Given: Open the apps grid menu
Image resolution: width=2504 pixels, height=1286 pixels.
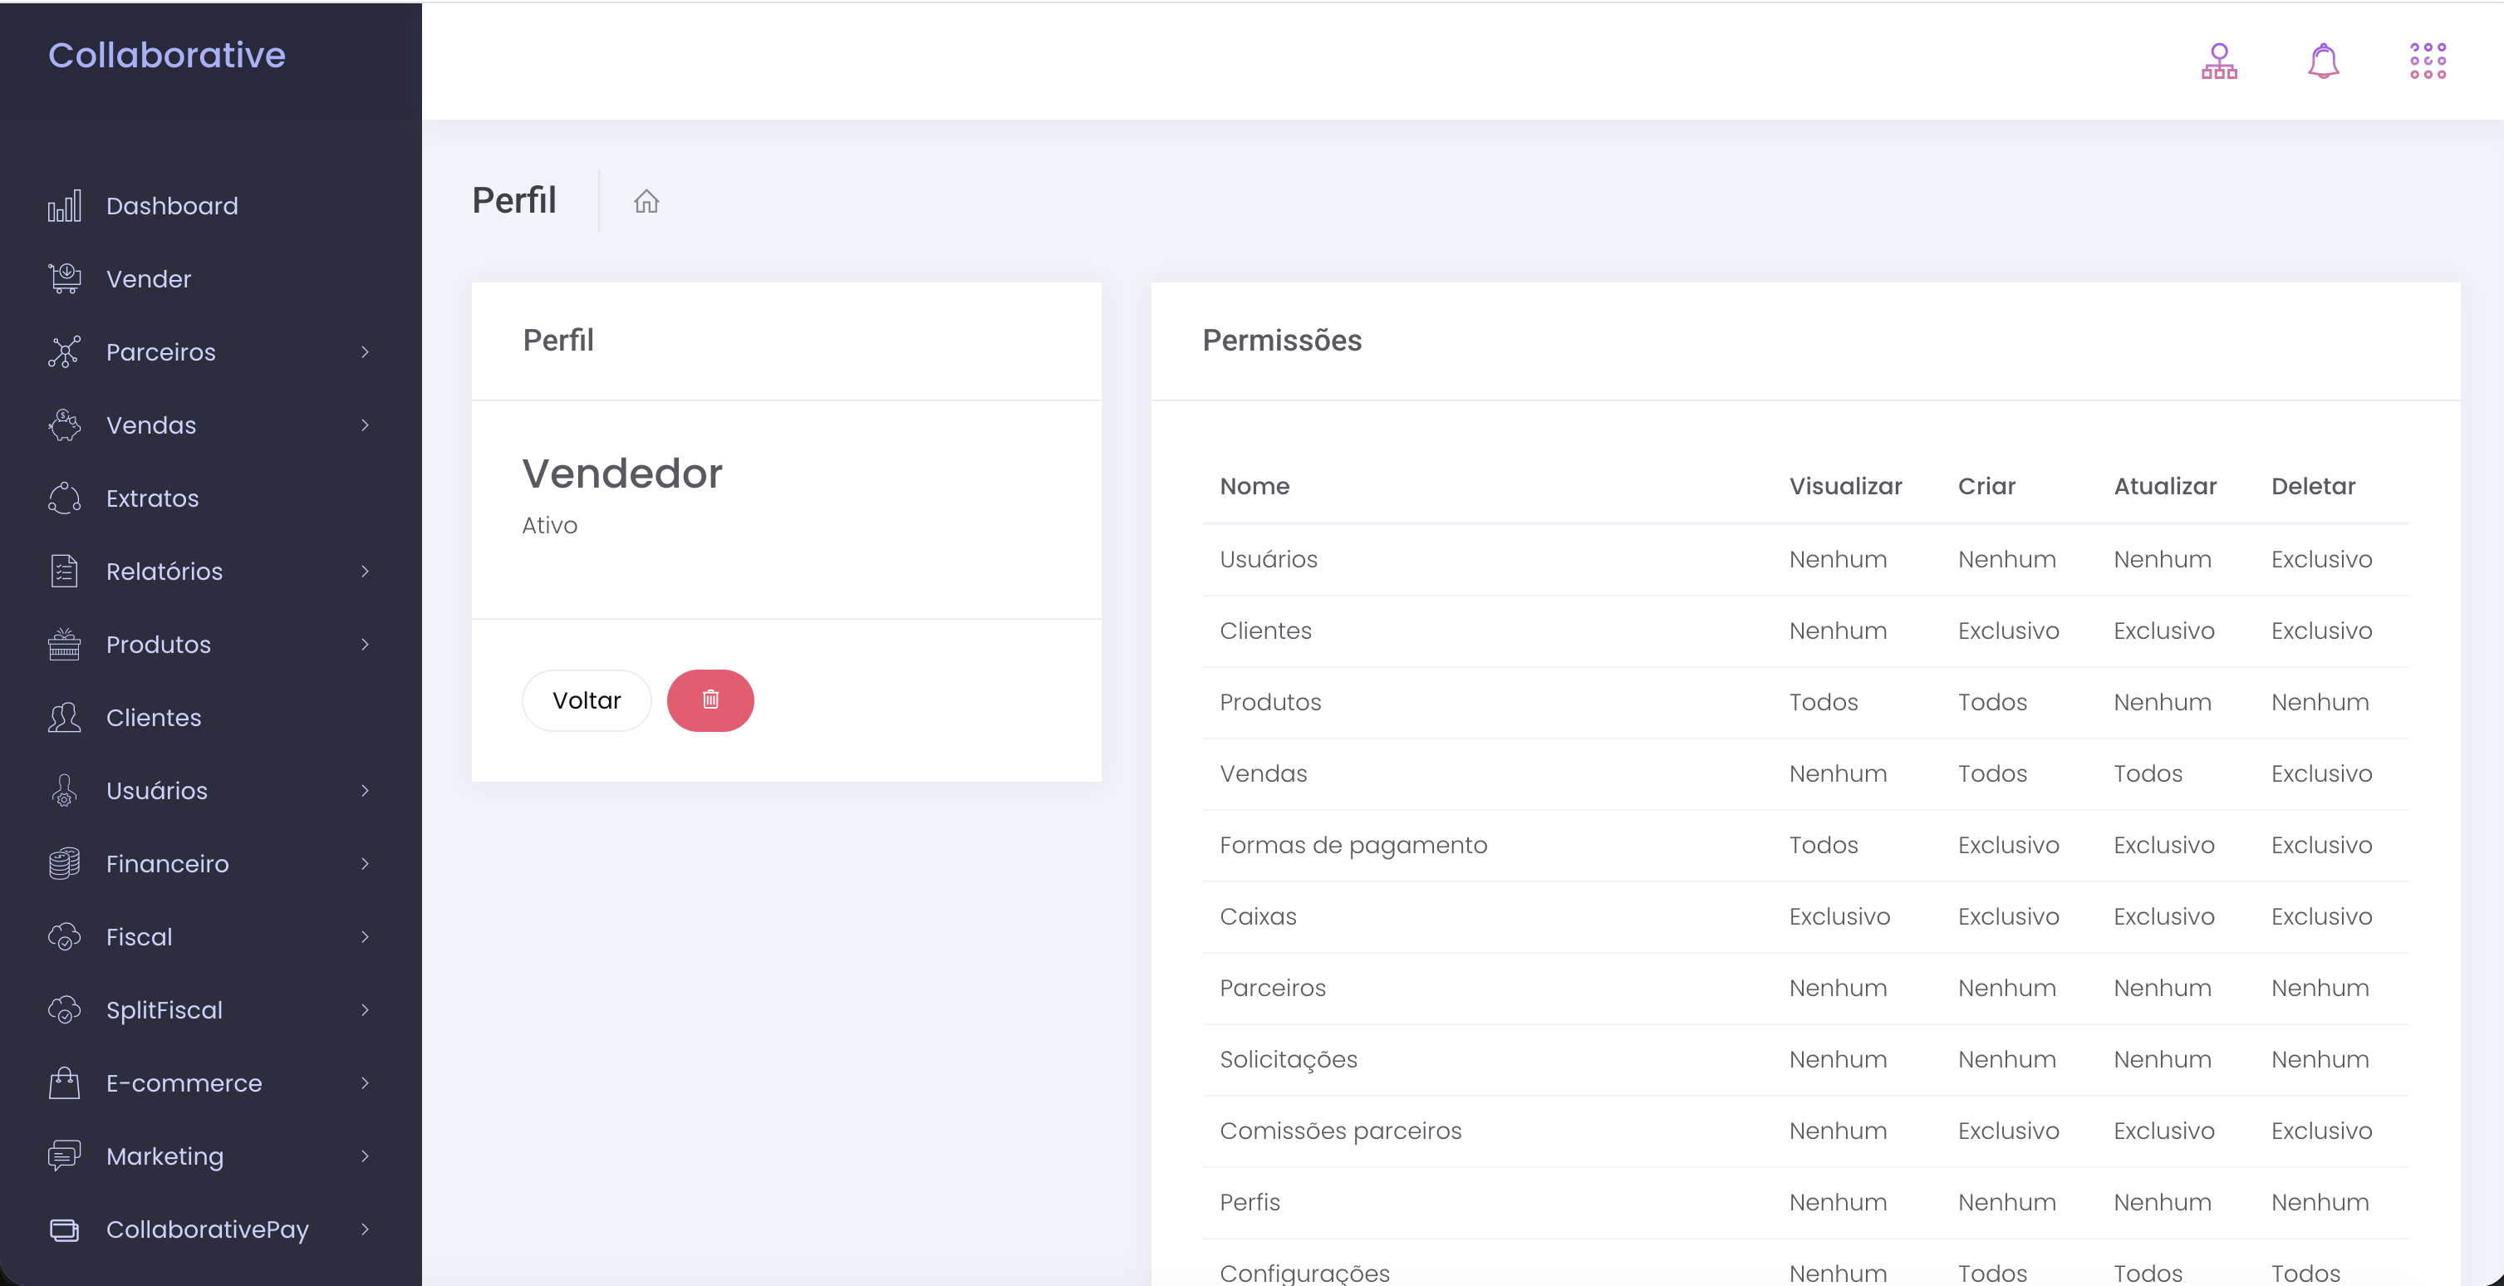Looking at the screenshot, I should [x=2428, y=61].
